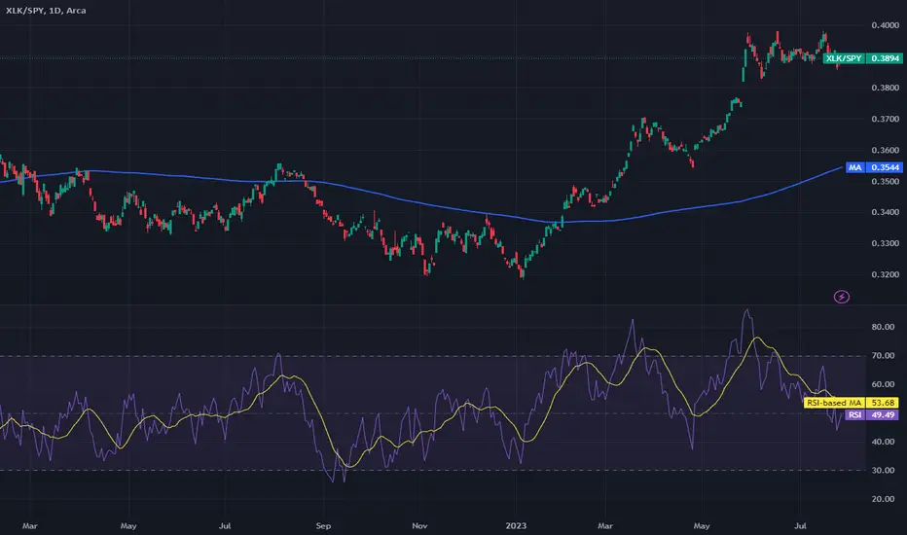Click the 0.4000 price axis label
The width and height of the screenshot is (907, 535).
(x=885, y=25)
